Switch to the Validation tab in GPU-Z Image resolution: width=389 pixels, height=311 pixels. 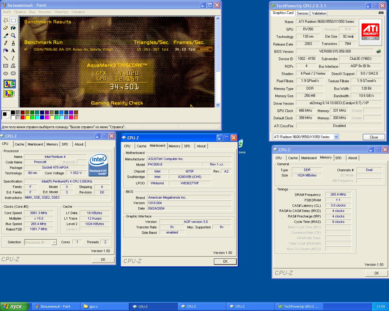(x=319, y=13)
